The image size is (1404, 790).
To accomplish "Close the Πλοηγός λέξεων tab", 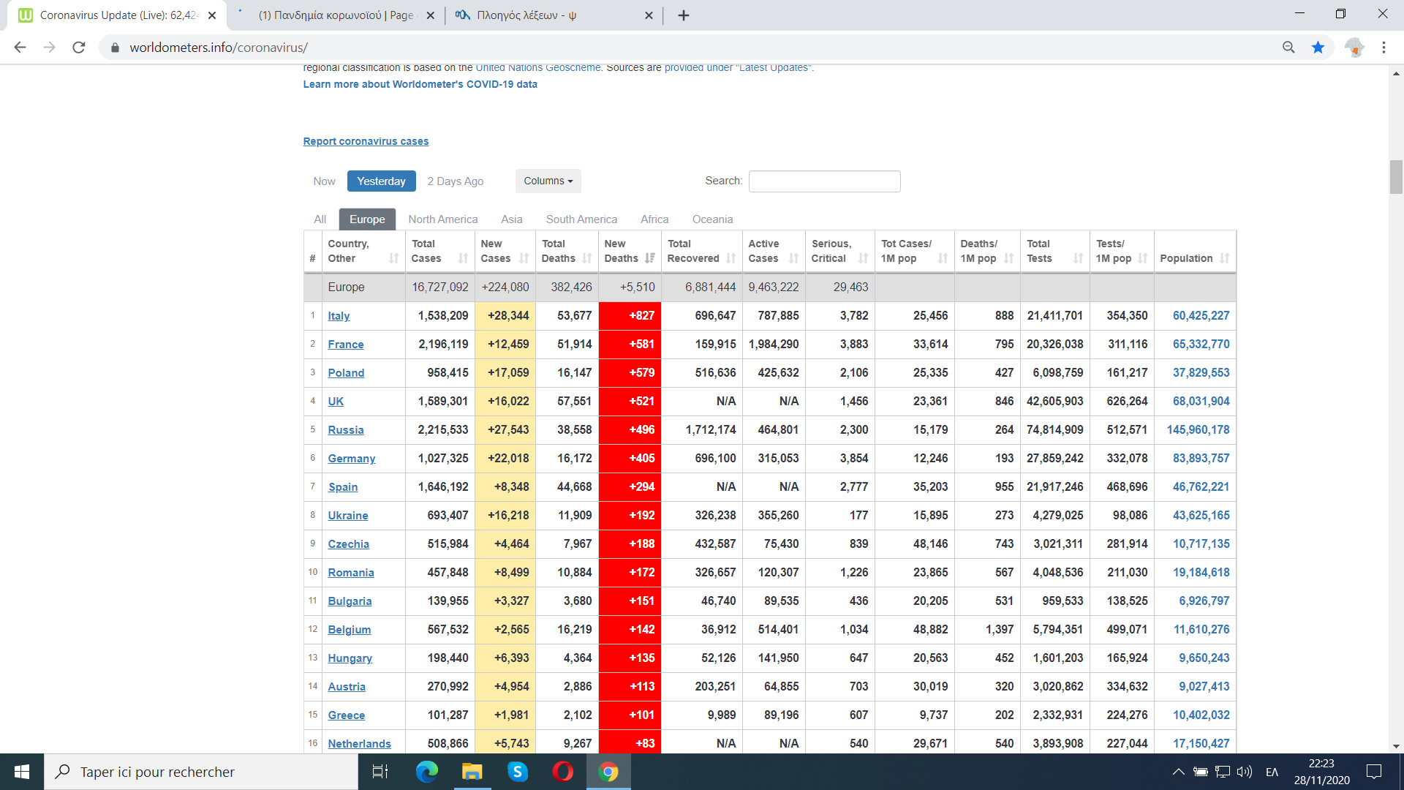I will pyautogui.click(x=649, y=15).
